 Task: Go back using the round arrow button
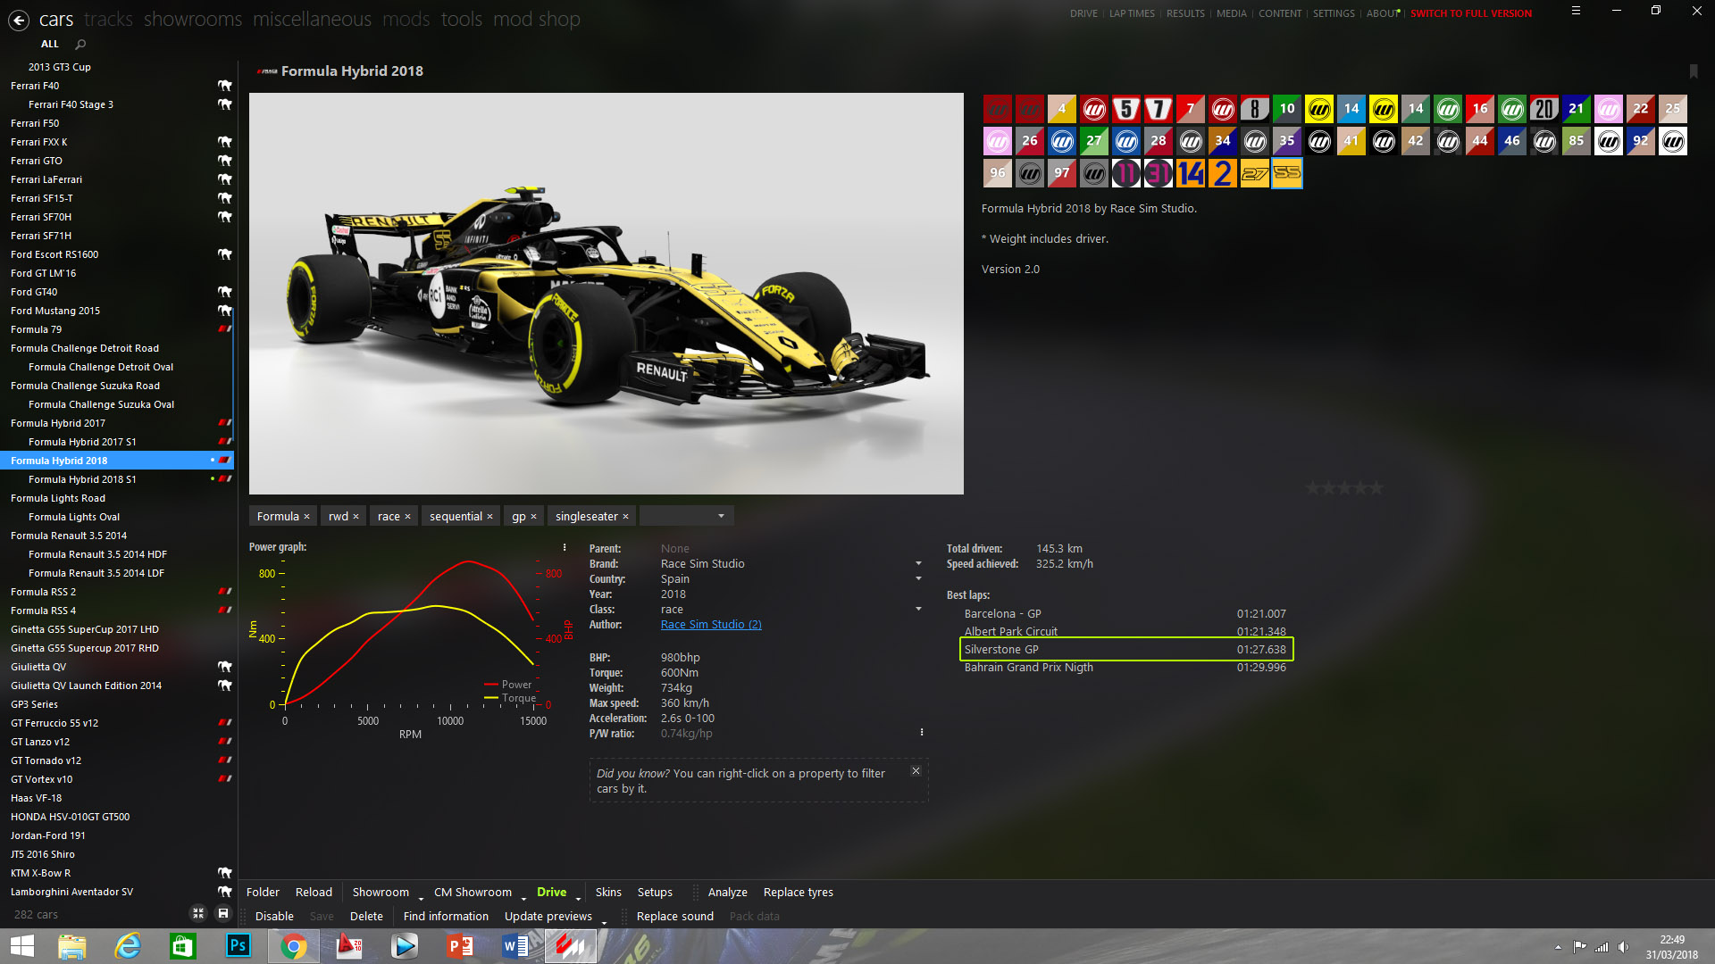click(x=19, y=20)
